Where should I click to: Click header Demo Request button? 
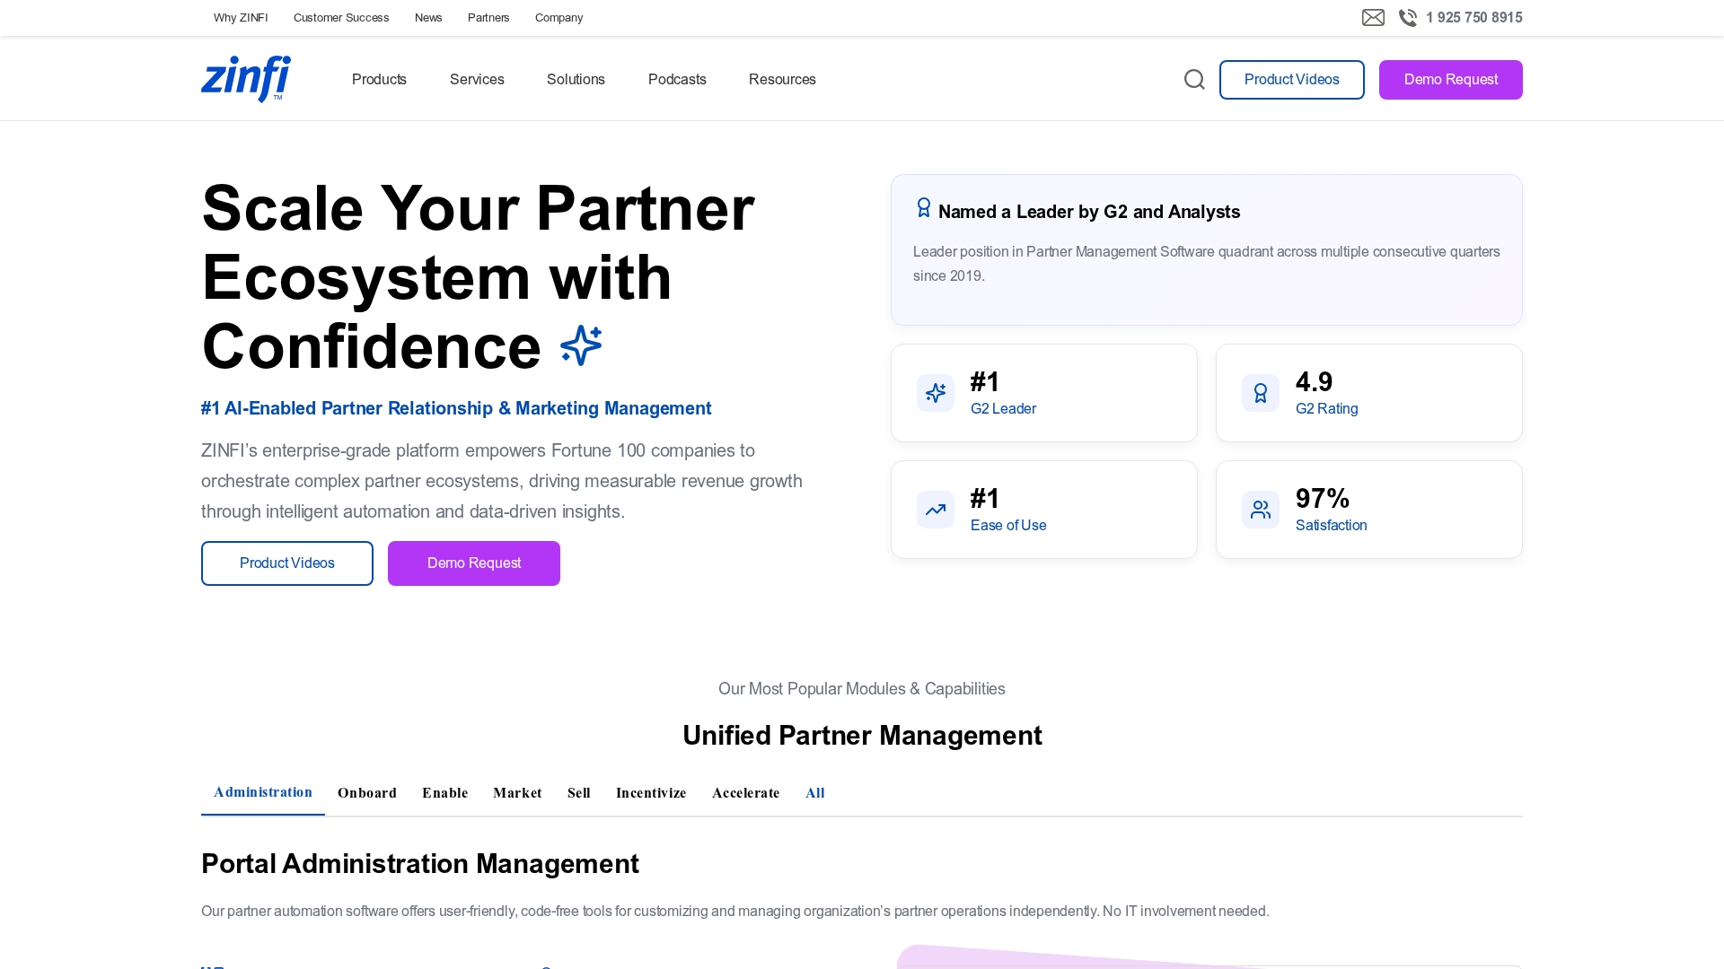1450,80
